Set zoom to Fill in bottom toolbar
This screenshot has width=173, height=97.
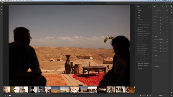pos(143,95)
